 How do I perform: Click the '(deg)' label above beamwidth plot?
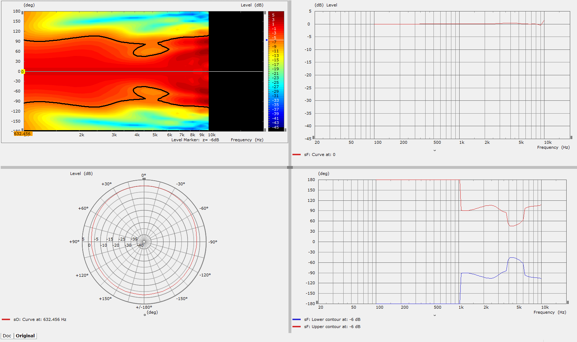tap(324, 174)
